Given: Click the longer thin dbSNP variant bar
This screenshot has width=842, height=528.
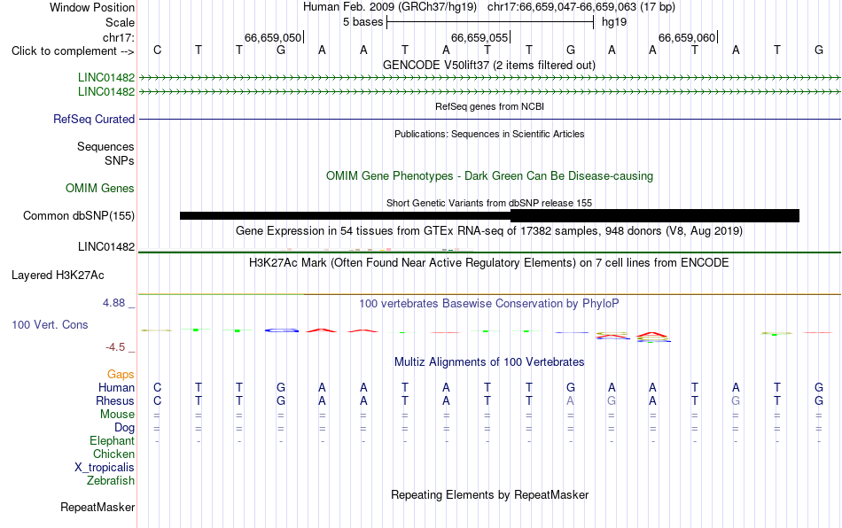Looking at the screenshot, I should click(345, 215).
